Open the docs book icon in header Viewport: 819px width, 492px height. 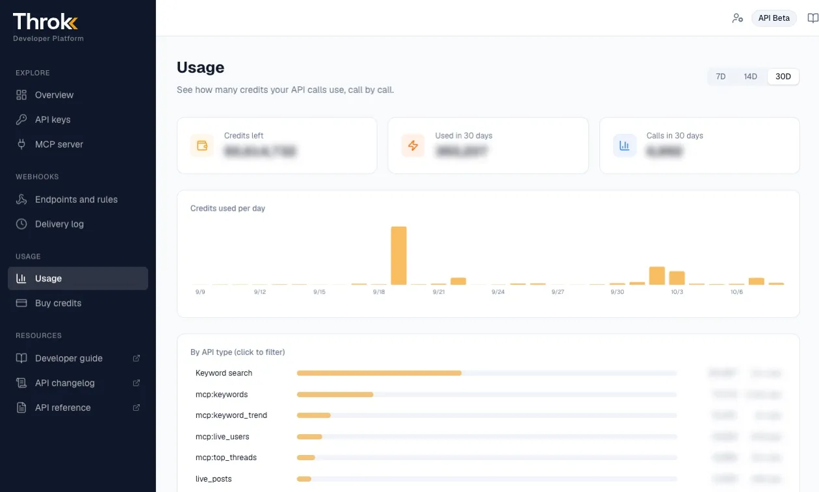812,18
